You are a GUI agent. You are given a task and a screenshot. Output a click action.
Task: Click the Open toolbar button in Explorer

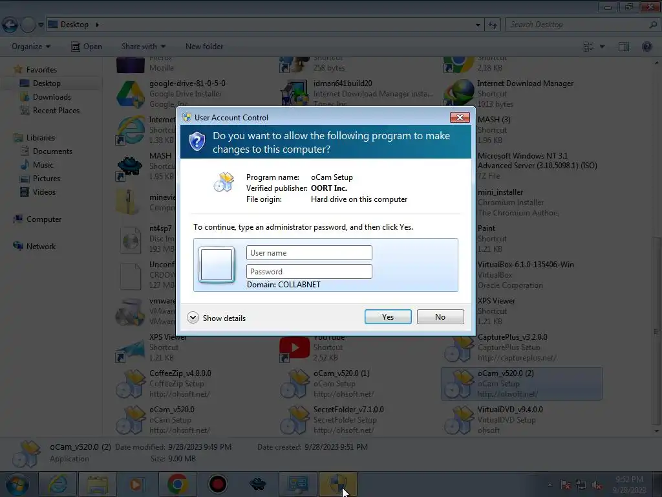coord(87,47)
